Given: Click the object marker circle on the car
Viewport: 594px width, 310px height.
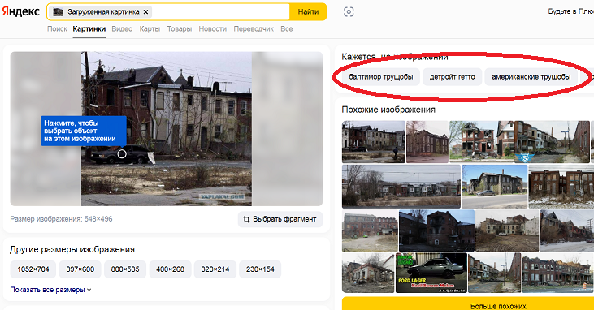Looking at the screenshot, I should [x=122, y=154].
